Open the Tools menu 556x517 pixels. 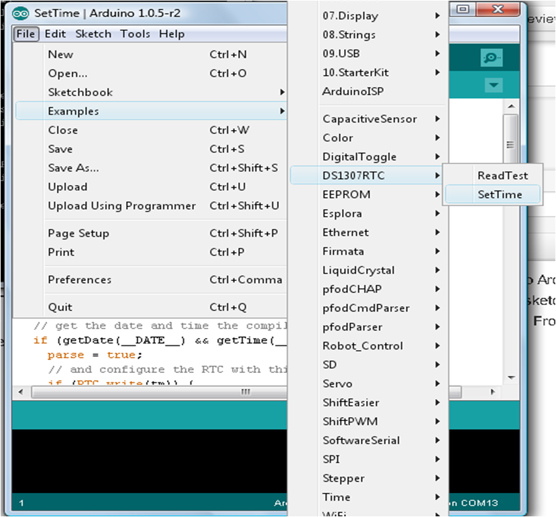[135, 34]
